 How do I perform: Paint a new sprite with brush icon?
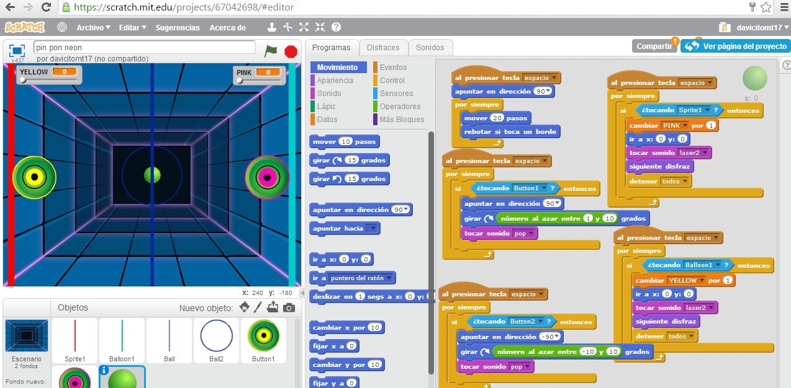point(258,307)
